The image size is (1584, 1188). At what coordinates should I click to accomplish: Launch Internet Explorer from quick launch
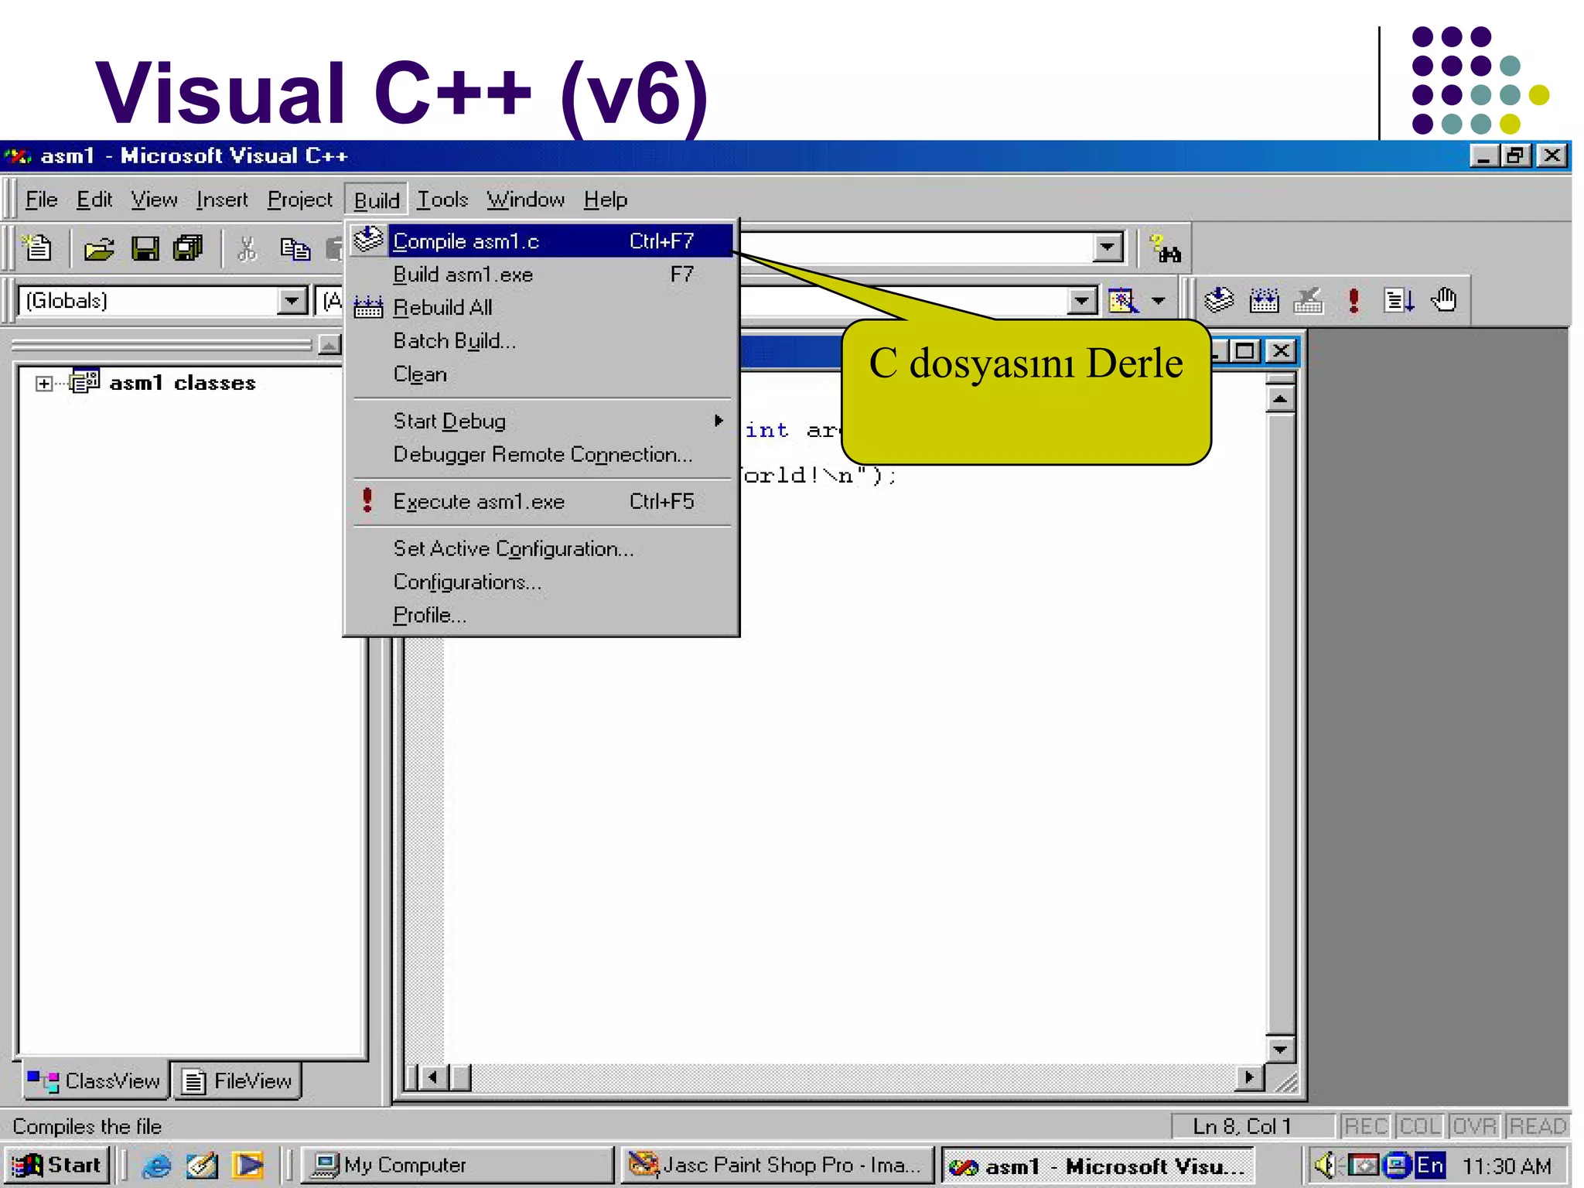[x=157, y=1165]
